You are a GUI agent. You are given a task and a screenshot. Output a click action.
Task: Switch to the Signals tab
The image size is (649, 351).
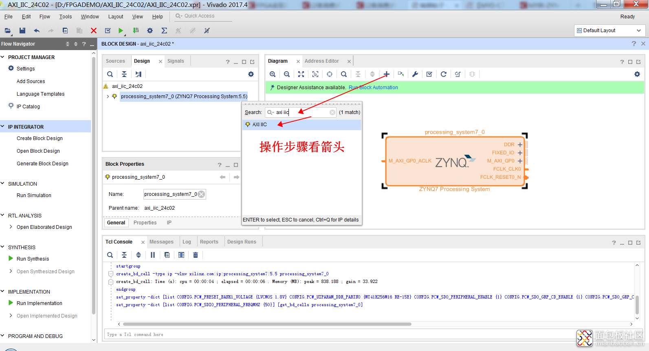tap(176, 61)
